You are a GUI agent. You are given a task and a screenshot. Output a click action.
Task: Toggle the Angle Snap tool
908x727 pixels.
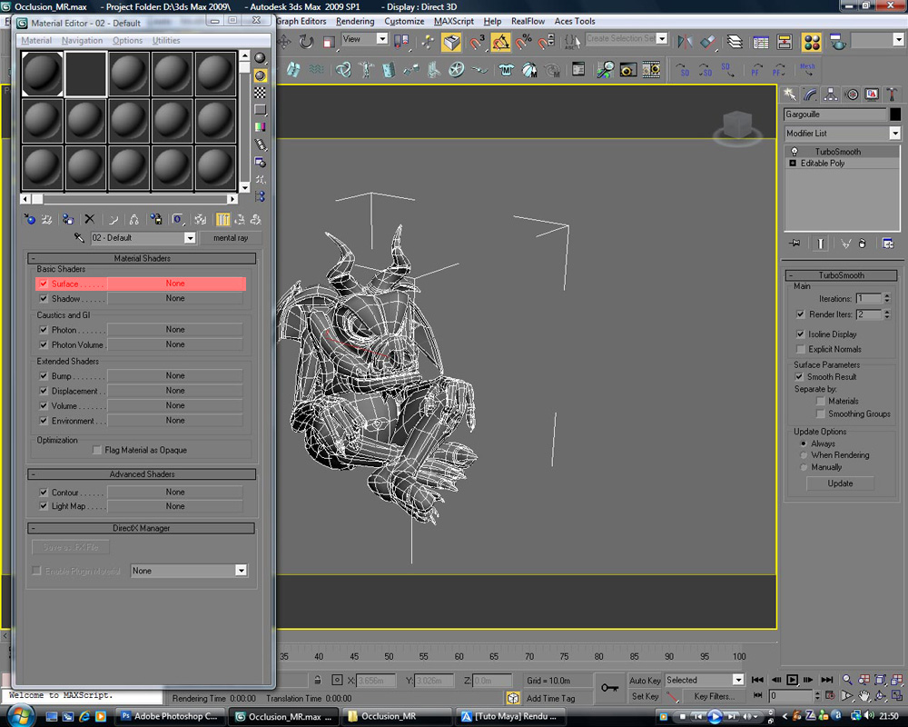coord(500,42)
